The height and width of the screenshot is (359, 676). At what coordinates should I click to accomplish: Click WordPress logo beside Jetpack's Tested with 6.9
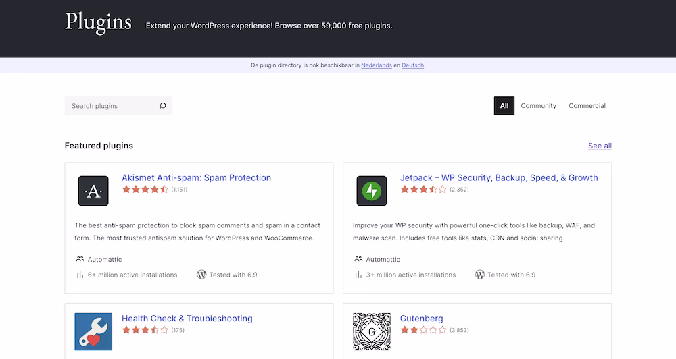click(x=480, y=275)
